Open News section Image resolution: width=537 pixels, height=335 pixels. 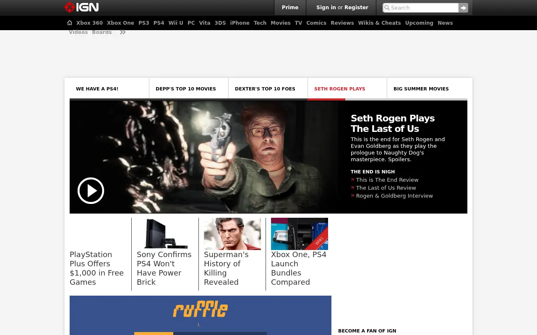445,23
